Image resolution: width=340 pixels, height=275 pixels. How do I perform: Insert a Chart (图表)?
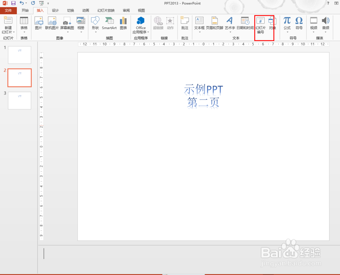[123, 23]
